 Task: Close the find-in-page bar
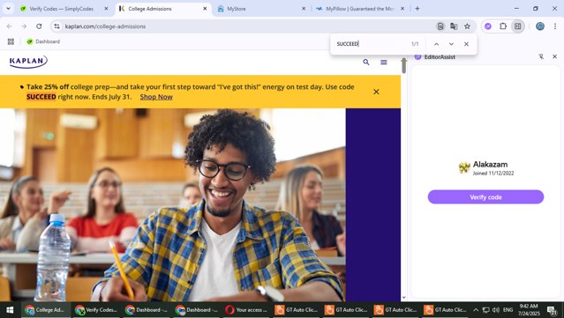click(x=466, y=44)
